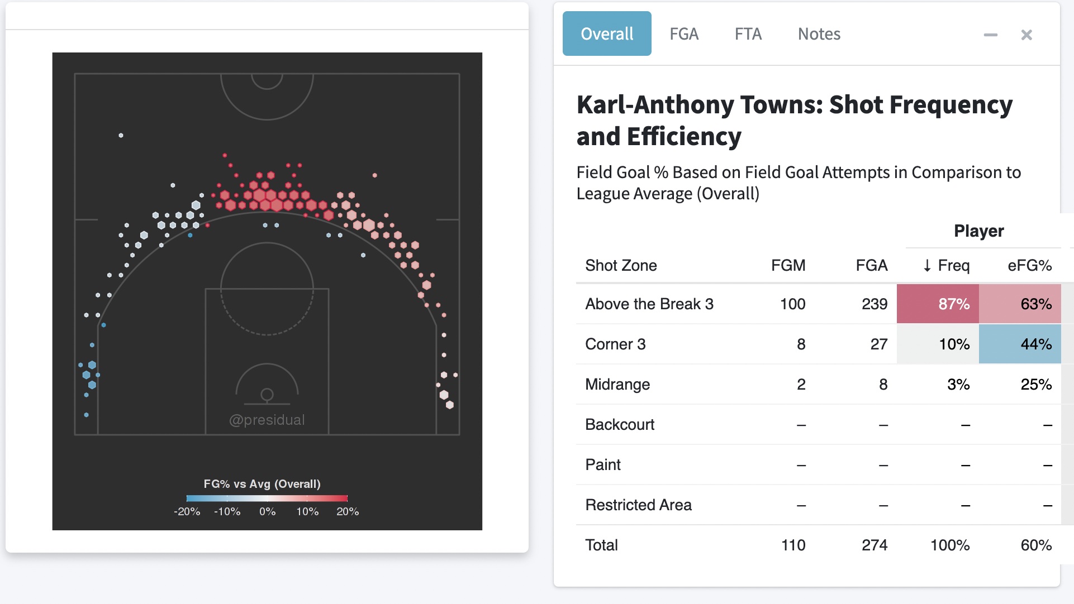Click the Karl-Anthony Towns chart title
This screenshot has height=604, width=1074.
[794, 120]
